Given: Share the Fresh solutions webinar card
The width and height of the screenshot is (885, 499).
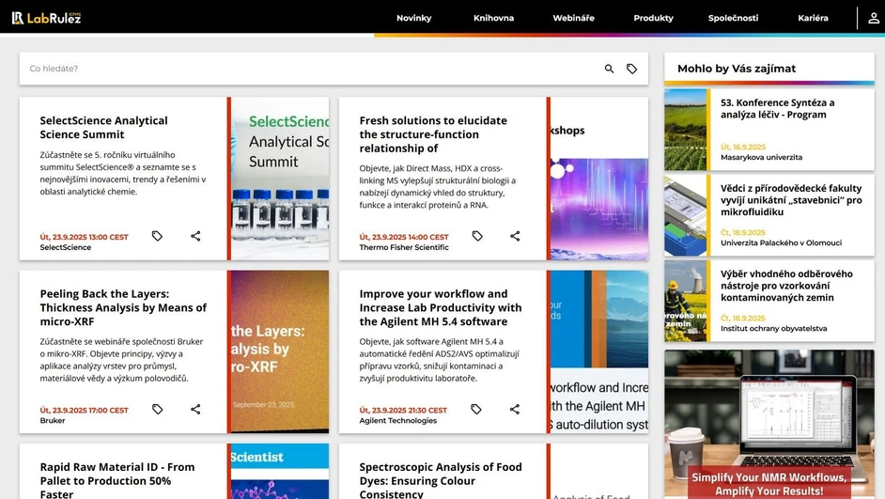Looking at the screenshot, I should point(515,236).
